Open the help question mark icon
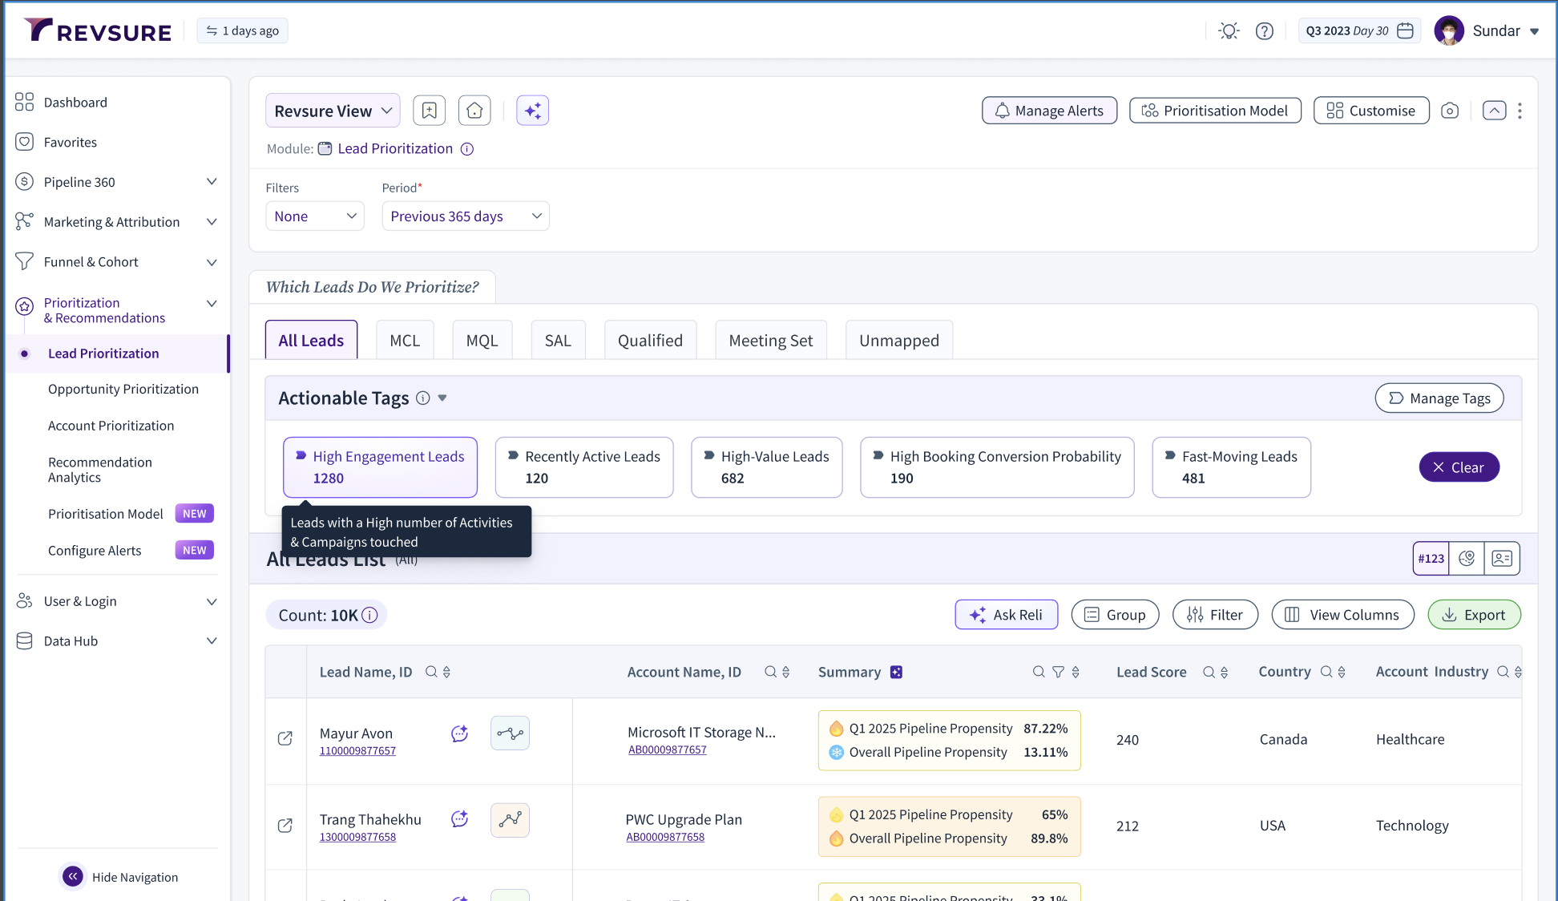 (1265, 31)
